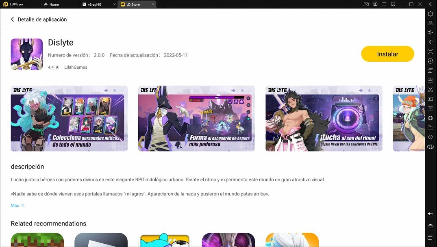Click the Detalle de aplicación header text
Viewport: 437px width, 247px height.
coord(42,19)
